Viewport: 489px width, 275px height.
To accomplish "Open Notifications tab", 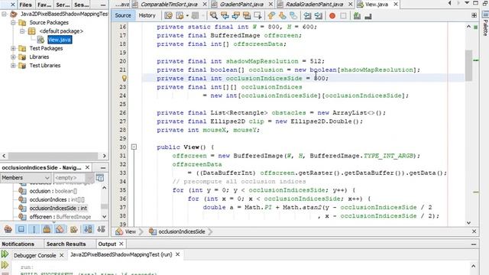I will coord(18,244).
